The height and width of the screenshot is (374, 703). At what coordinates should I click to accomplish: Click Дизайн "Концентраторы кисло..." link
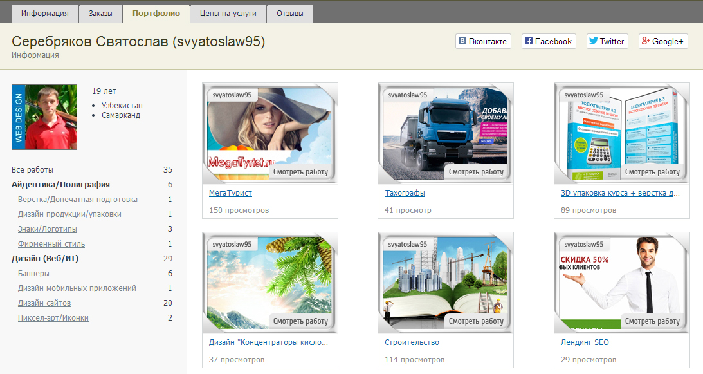tap(269, 342)
